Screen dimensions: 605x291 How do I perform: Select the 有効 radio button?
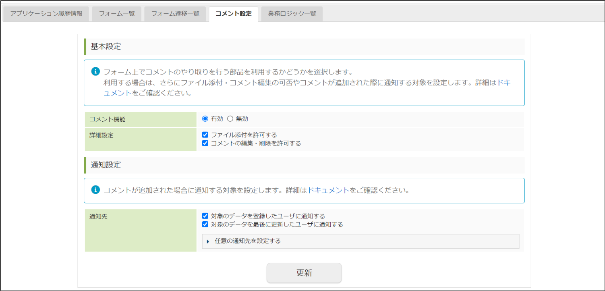205,119
